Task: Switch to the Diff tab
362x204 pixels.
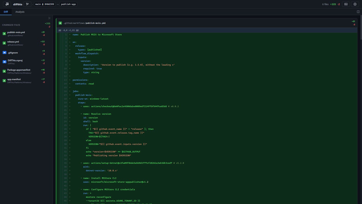Action: tap(6, 12)
